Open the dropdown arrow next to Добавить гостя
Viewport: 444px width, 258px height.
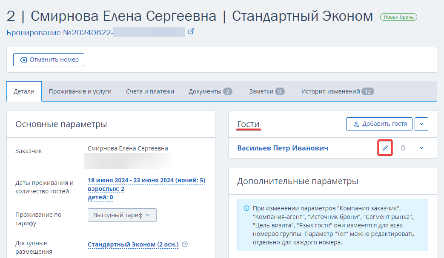pyautogui.click(x=421, y=124)
